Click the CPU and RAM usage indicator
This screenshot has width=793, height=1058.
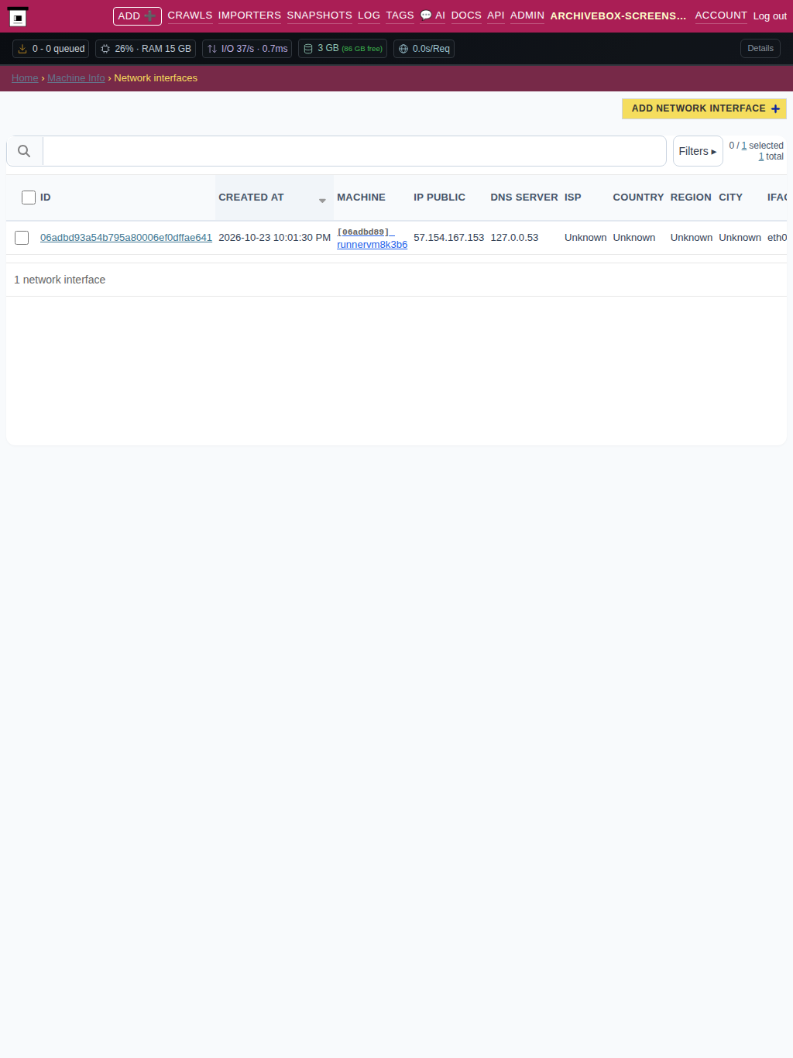[x=146, y=49]
